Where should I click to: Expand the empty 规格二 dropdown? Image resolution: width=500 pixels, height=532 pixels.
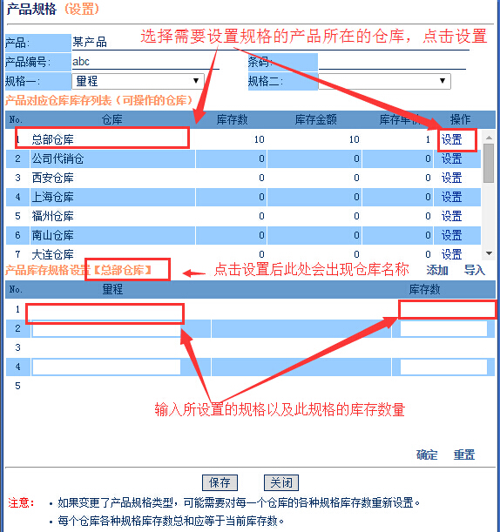pyautogui.click(x=384, y=81)
